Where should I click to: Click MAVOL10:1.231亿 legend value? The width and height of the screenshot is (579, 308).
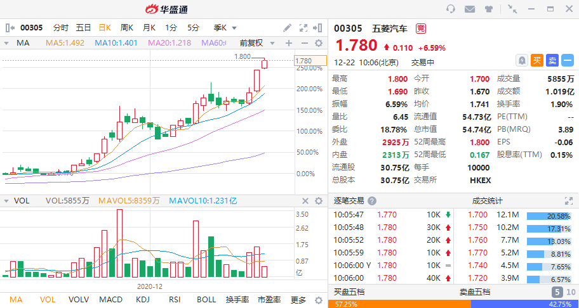(203, 201)
